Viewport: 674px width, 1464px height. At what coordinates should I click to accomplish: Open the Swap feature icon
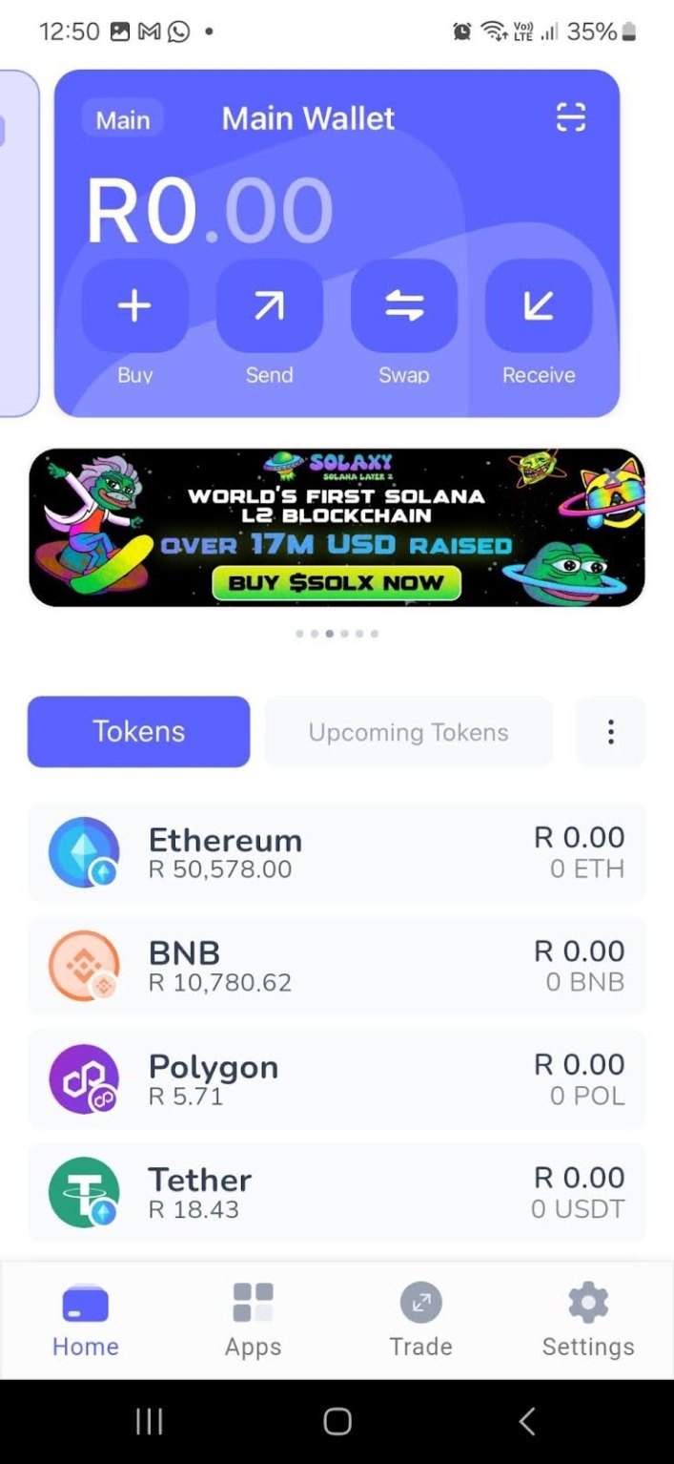(403, 305)
